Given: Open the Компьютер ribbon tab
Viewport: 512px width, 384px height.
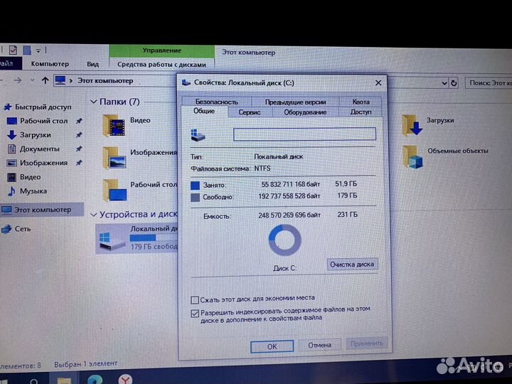Looking at the screenshot, I should [x=50, y=64].
